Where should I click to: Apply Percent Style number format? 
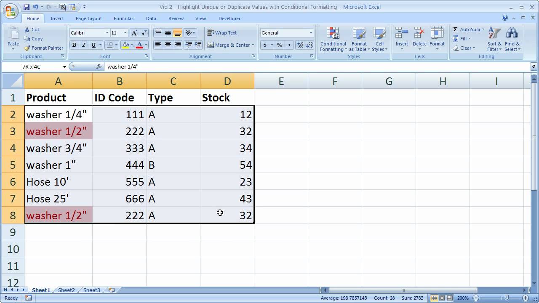279,45
